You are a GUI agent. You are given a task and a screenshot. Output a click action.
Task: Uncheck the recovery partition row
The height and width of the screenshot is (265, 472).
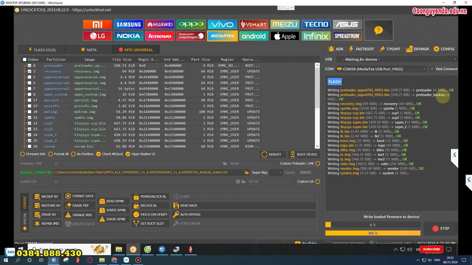(29, 71)
